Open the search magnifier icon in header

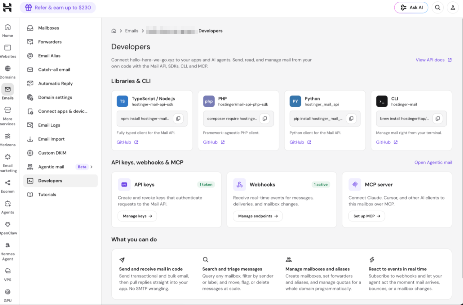[437, 7]
